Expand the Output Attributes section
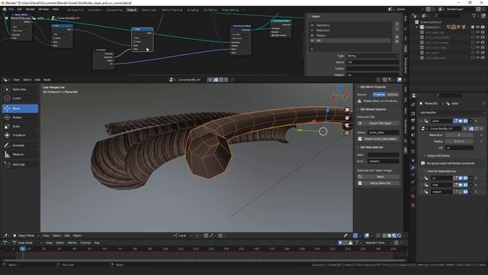Viewport: 488px width, 275px height. [x=438, y=156]
